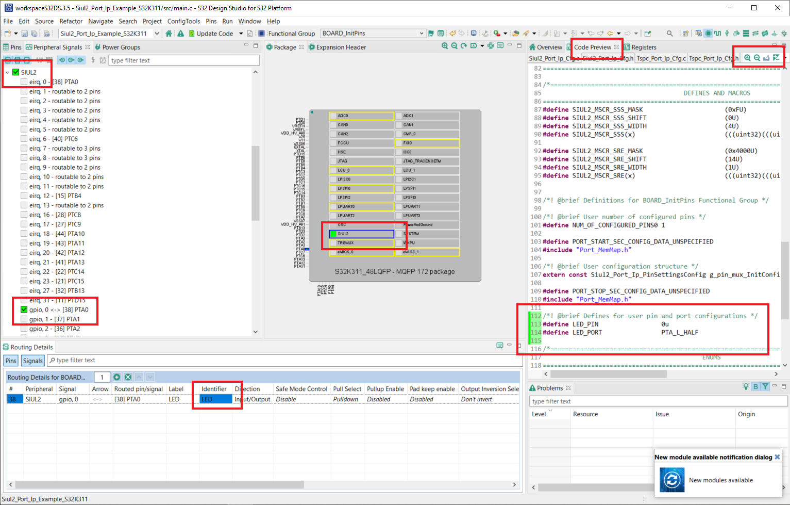Zoom out in the Code Preview panel
790x505 pixels.
[755, 58]
